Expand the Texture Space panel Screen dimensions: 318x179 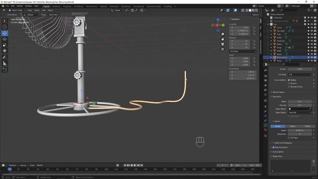click(278, 92)
